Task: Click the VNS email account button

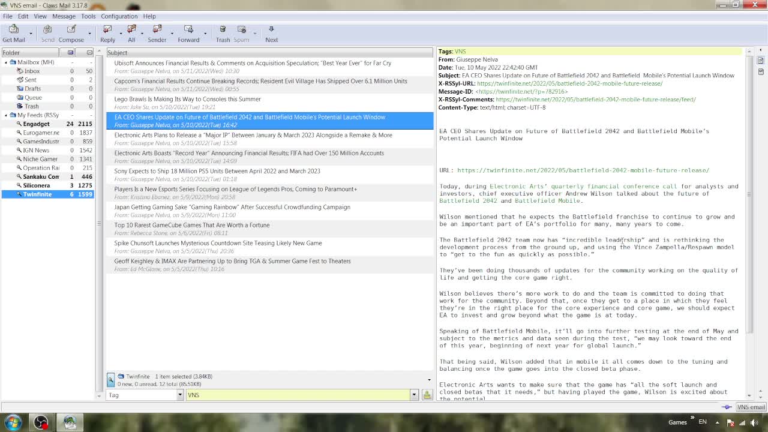Action: (x=751, y=407)
